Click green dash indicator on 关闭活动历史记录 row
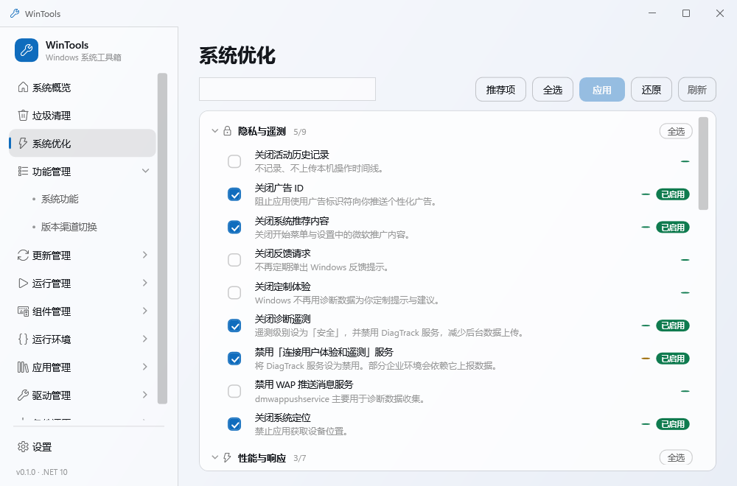Screen dimensions: 737x486 (685, 161)
